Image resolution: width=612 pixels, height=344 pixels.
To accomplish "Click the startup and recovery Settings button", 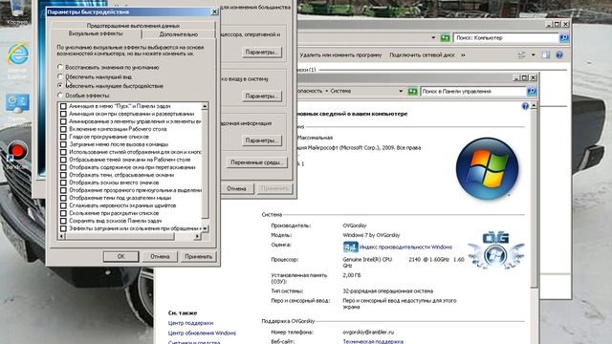I will (261, 140).
